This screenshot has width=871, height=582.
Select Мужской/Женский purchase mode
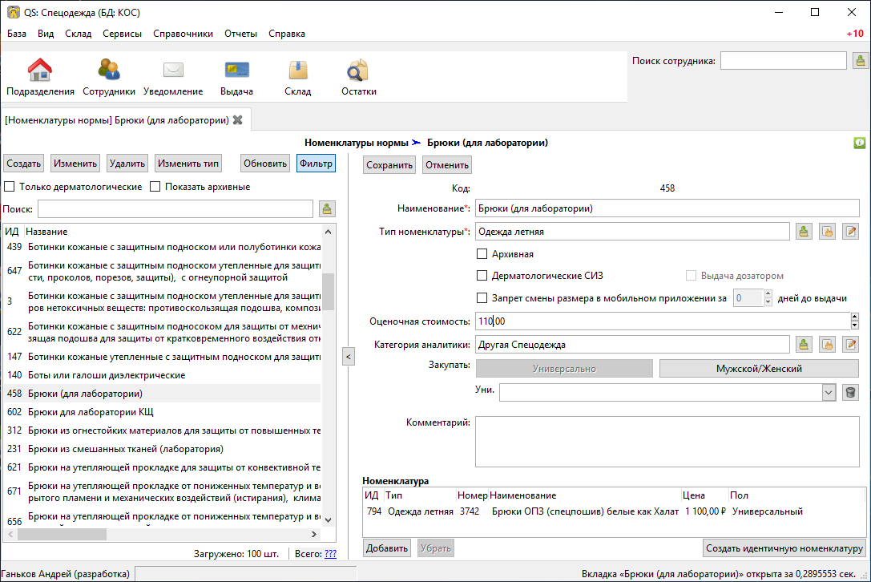759,369
